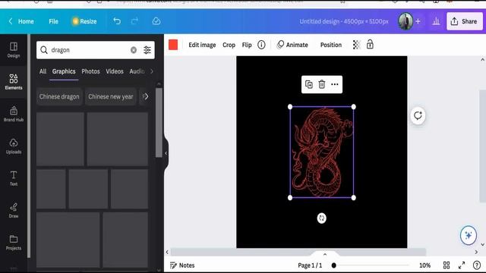Delete the selected dragon element
This screenshot has height=273, width=486.
[x=322, y=84]
